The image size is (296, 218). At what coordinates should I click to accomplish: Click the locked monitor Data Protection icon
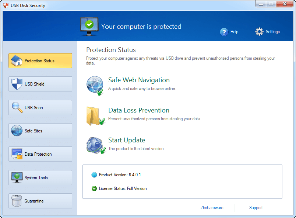click(x=17, y=154)
